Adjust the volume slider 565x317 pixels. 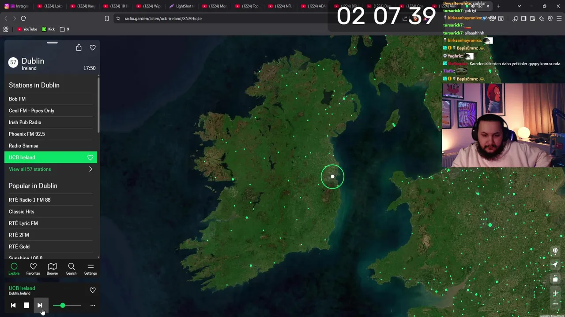[67, 305]
